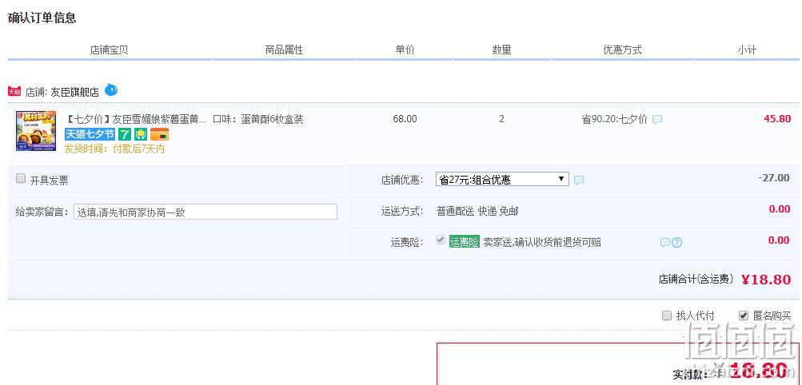Open the product thumbnail image
Image resolution: width=802 pixels, height=385 pixels.
[36, 131]
